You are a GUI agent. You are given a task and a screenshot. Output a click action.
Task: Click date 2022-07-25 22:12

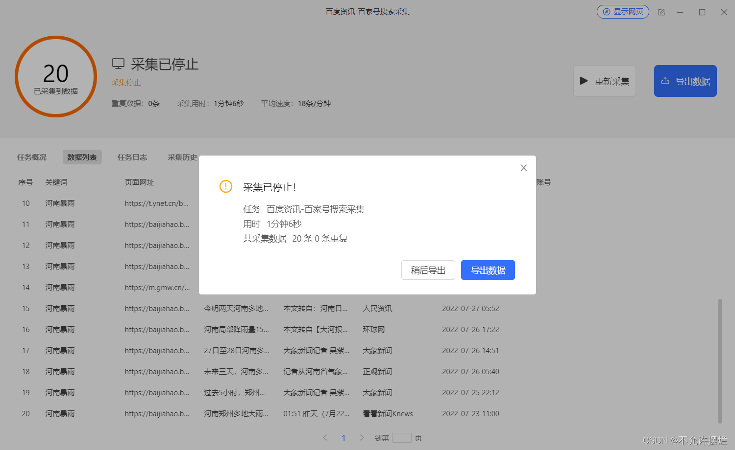tap(470, 393)
